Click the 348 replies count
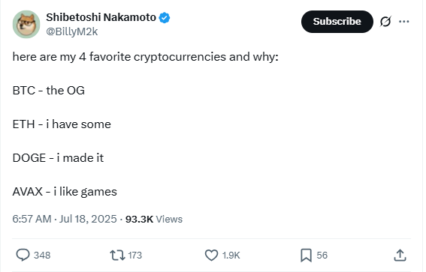The image size is (426, 272). coord(42,256)
